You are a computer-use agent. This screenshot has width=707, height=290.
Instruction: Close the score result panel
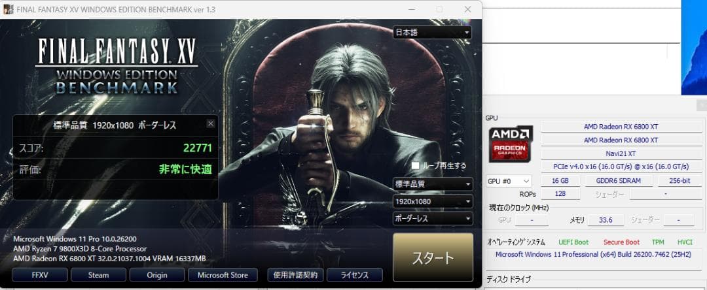coord(210,123)
